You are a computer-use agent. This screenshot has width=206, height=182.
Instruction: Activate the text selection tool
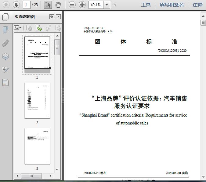click(x=48, y=5)
